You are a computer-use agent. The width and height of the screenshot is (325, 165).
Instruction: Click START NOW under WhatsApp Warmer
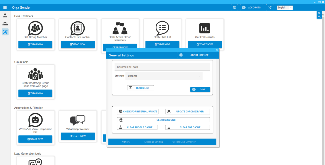click(78, 136)
